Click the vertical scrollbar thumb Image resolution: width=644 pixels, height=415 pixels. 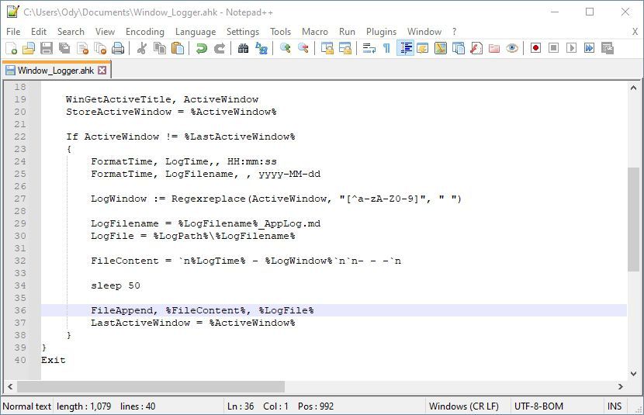click(633, 220)
